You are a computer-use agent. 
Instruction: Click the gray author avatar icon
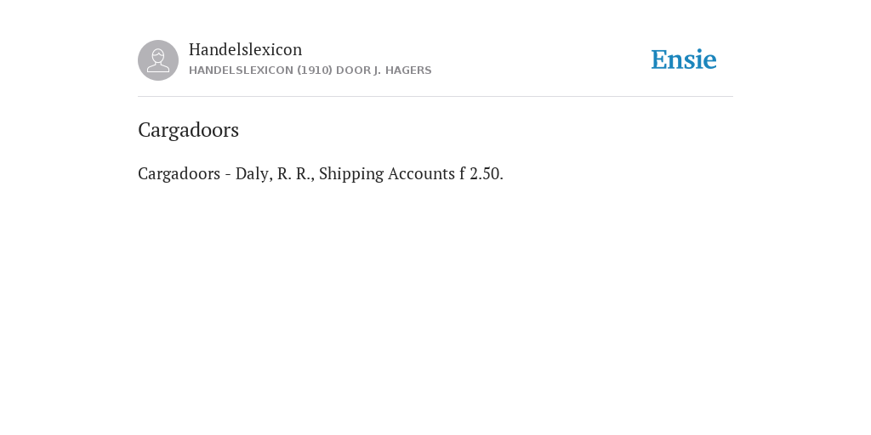coord(158,60)
